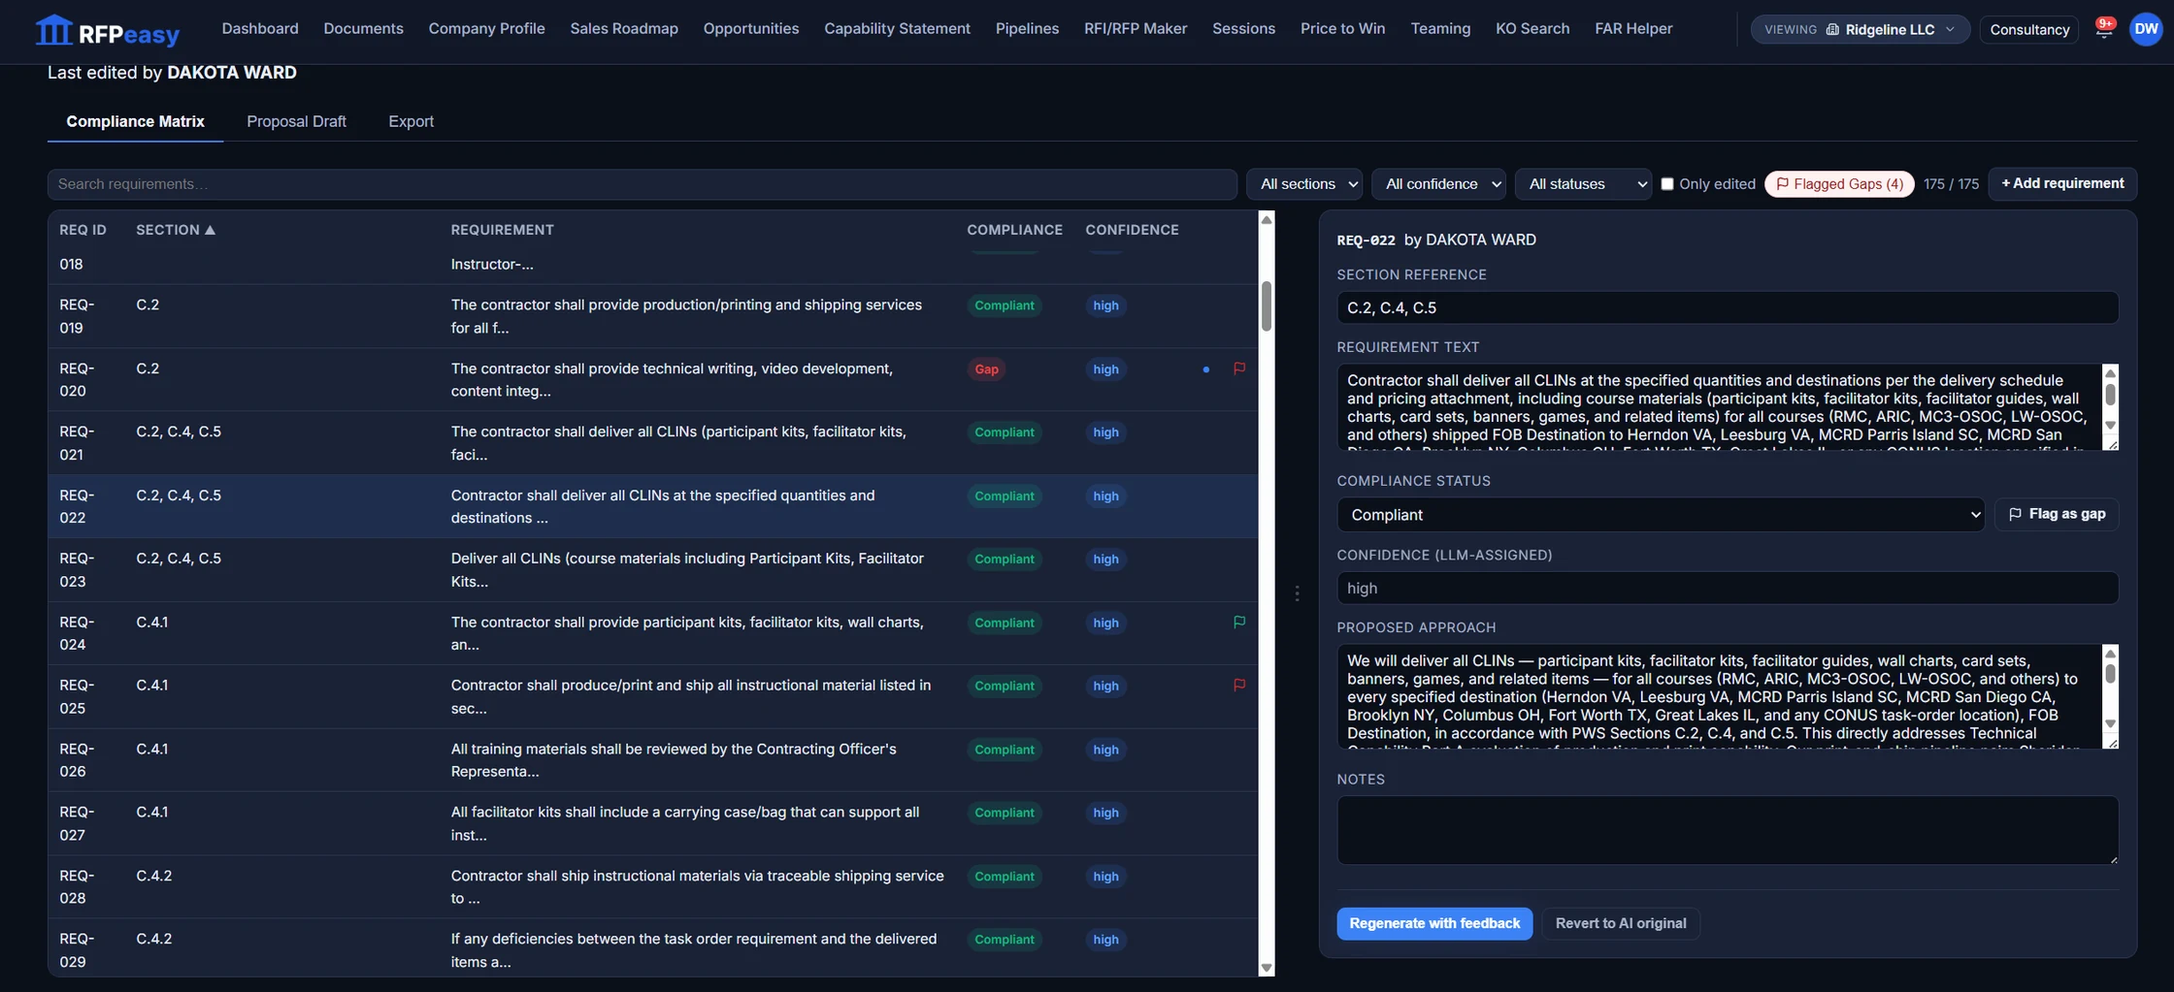Image resolution: width=2174 pixels, height=992 pixels.
Task: Select the REQ-023 row
Action: point(653,570)
